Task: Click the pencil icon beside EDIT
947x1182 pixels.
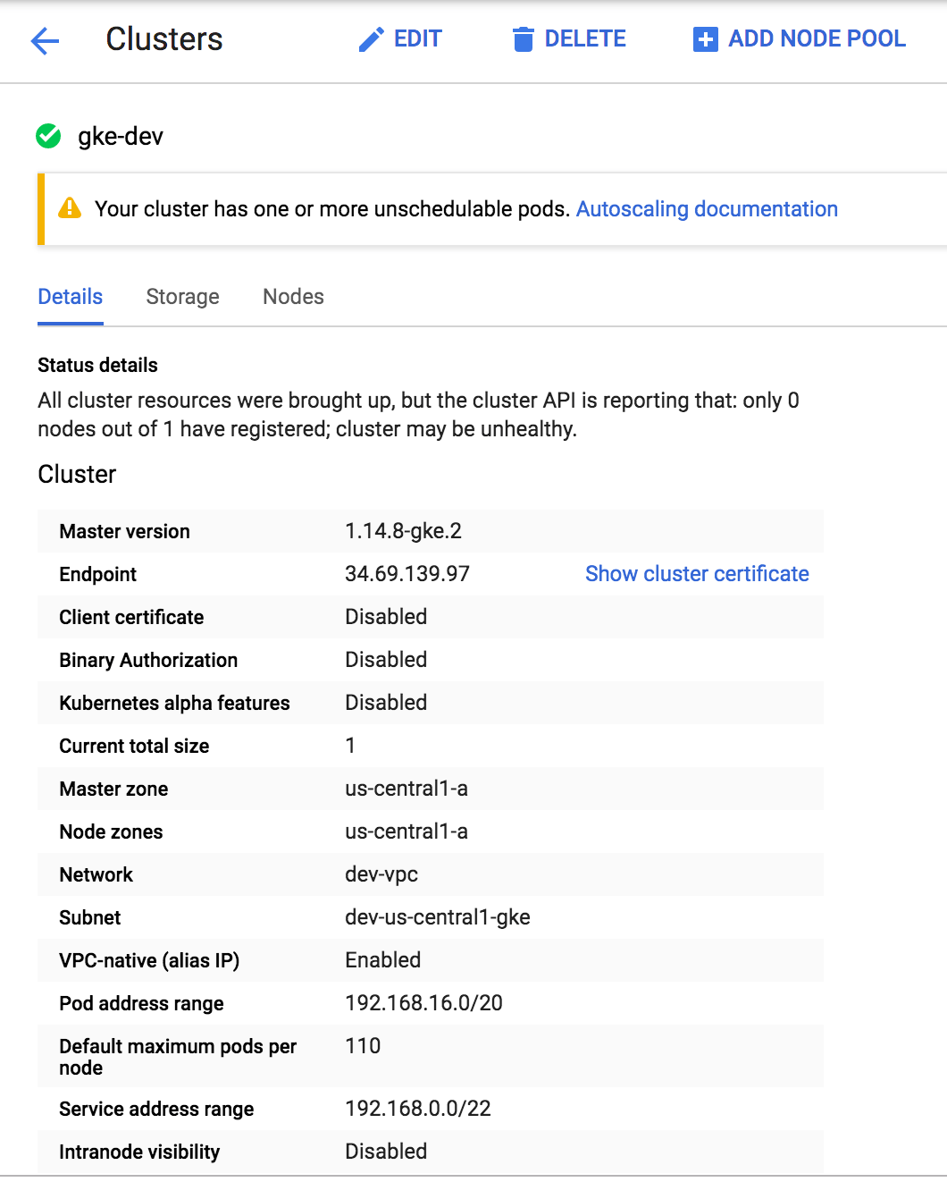Action: pos(371,39)
